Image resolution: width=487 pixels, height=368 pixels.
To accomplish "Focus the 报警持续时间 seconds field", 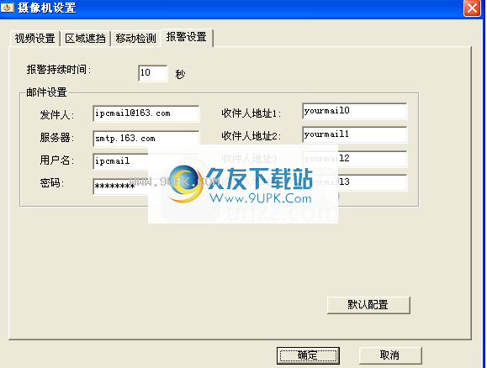I will click(x=153, y=73).
